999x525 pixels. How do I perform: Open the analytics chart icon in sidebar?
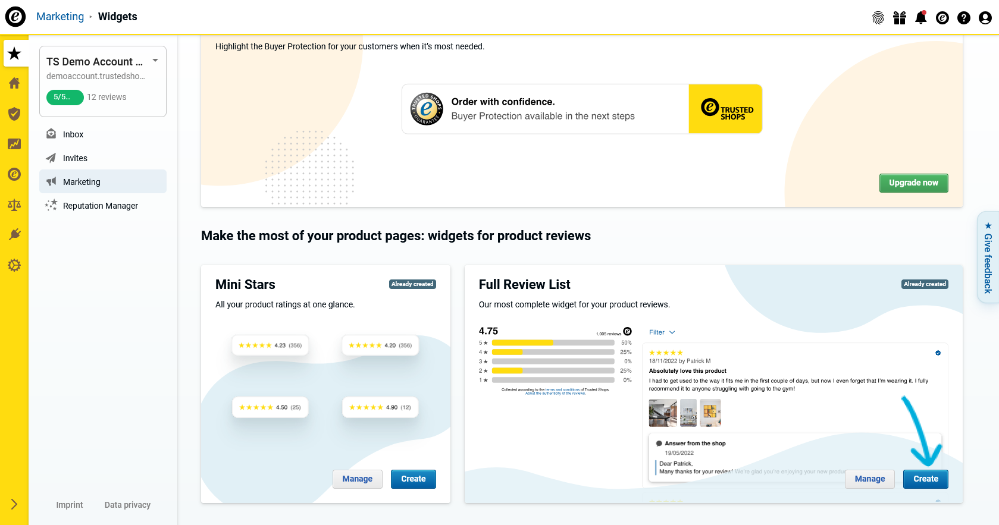[x=14, y=144]
